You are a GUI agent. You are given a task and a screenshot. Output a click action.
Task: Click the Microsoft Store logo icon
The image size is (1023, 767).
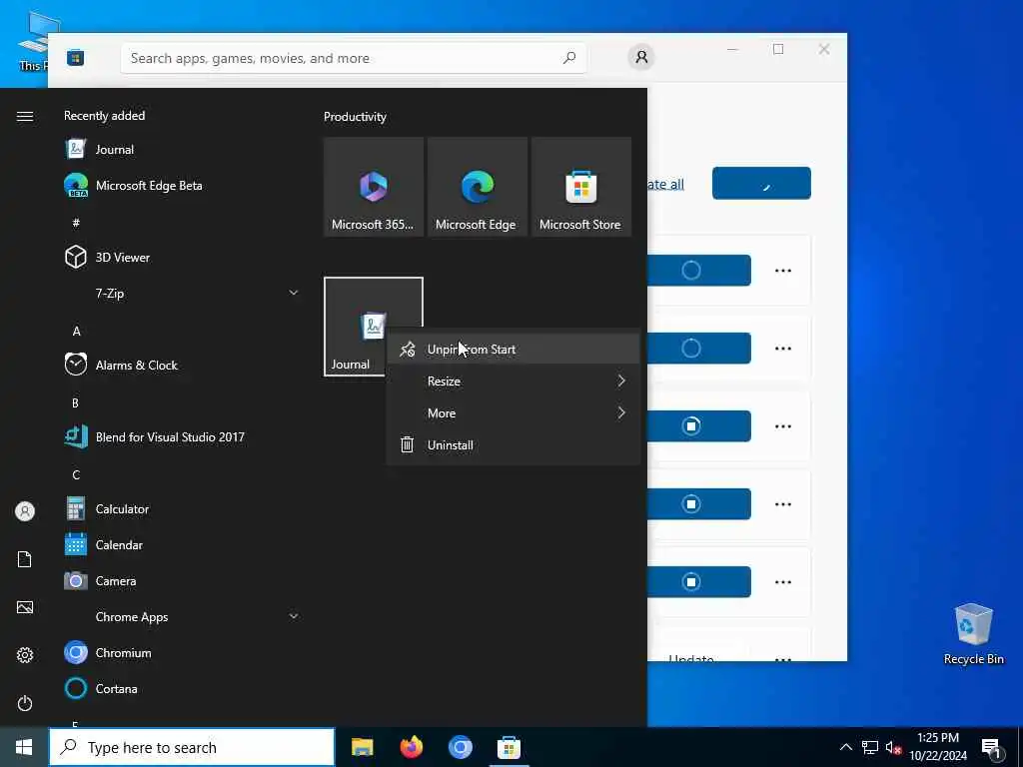(76, 57)
